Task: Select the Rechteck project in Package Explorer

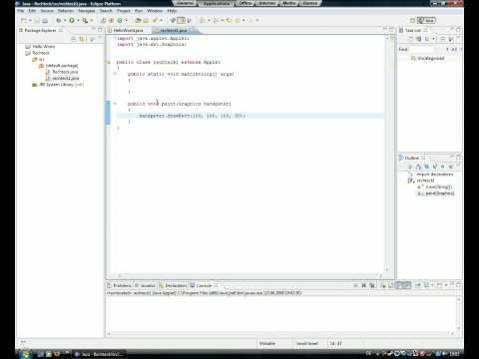Action: 37,53
